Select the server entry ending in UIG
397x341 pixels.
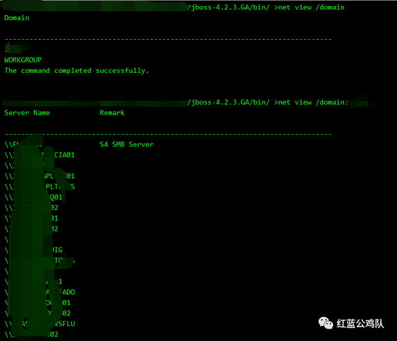57,250
